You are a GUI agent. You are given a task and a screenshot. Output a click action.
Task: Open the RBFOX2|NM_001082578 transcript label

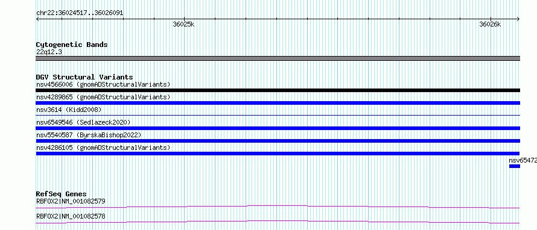point(71,216)
